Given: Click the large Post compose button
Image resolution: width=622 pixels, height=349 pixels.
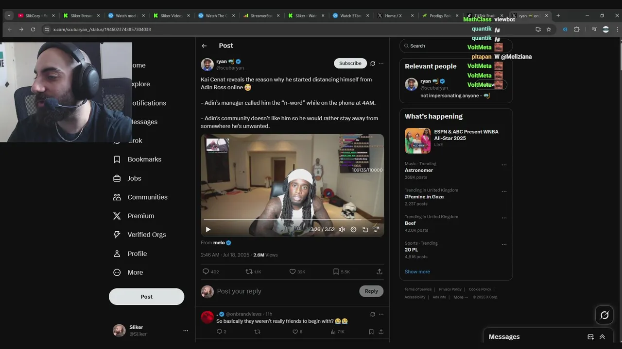Looking at the screenshot, I should coord(146,297).
